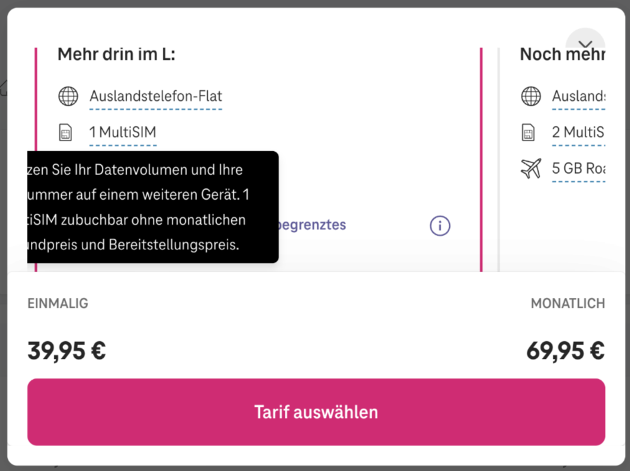Expand the 5 GB Roaming dashed-underline details
The image size is (630, 471).
click(578, 168)
